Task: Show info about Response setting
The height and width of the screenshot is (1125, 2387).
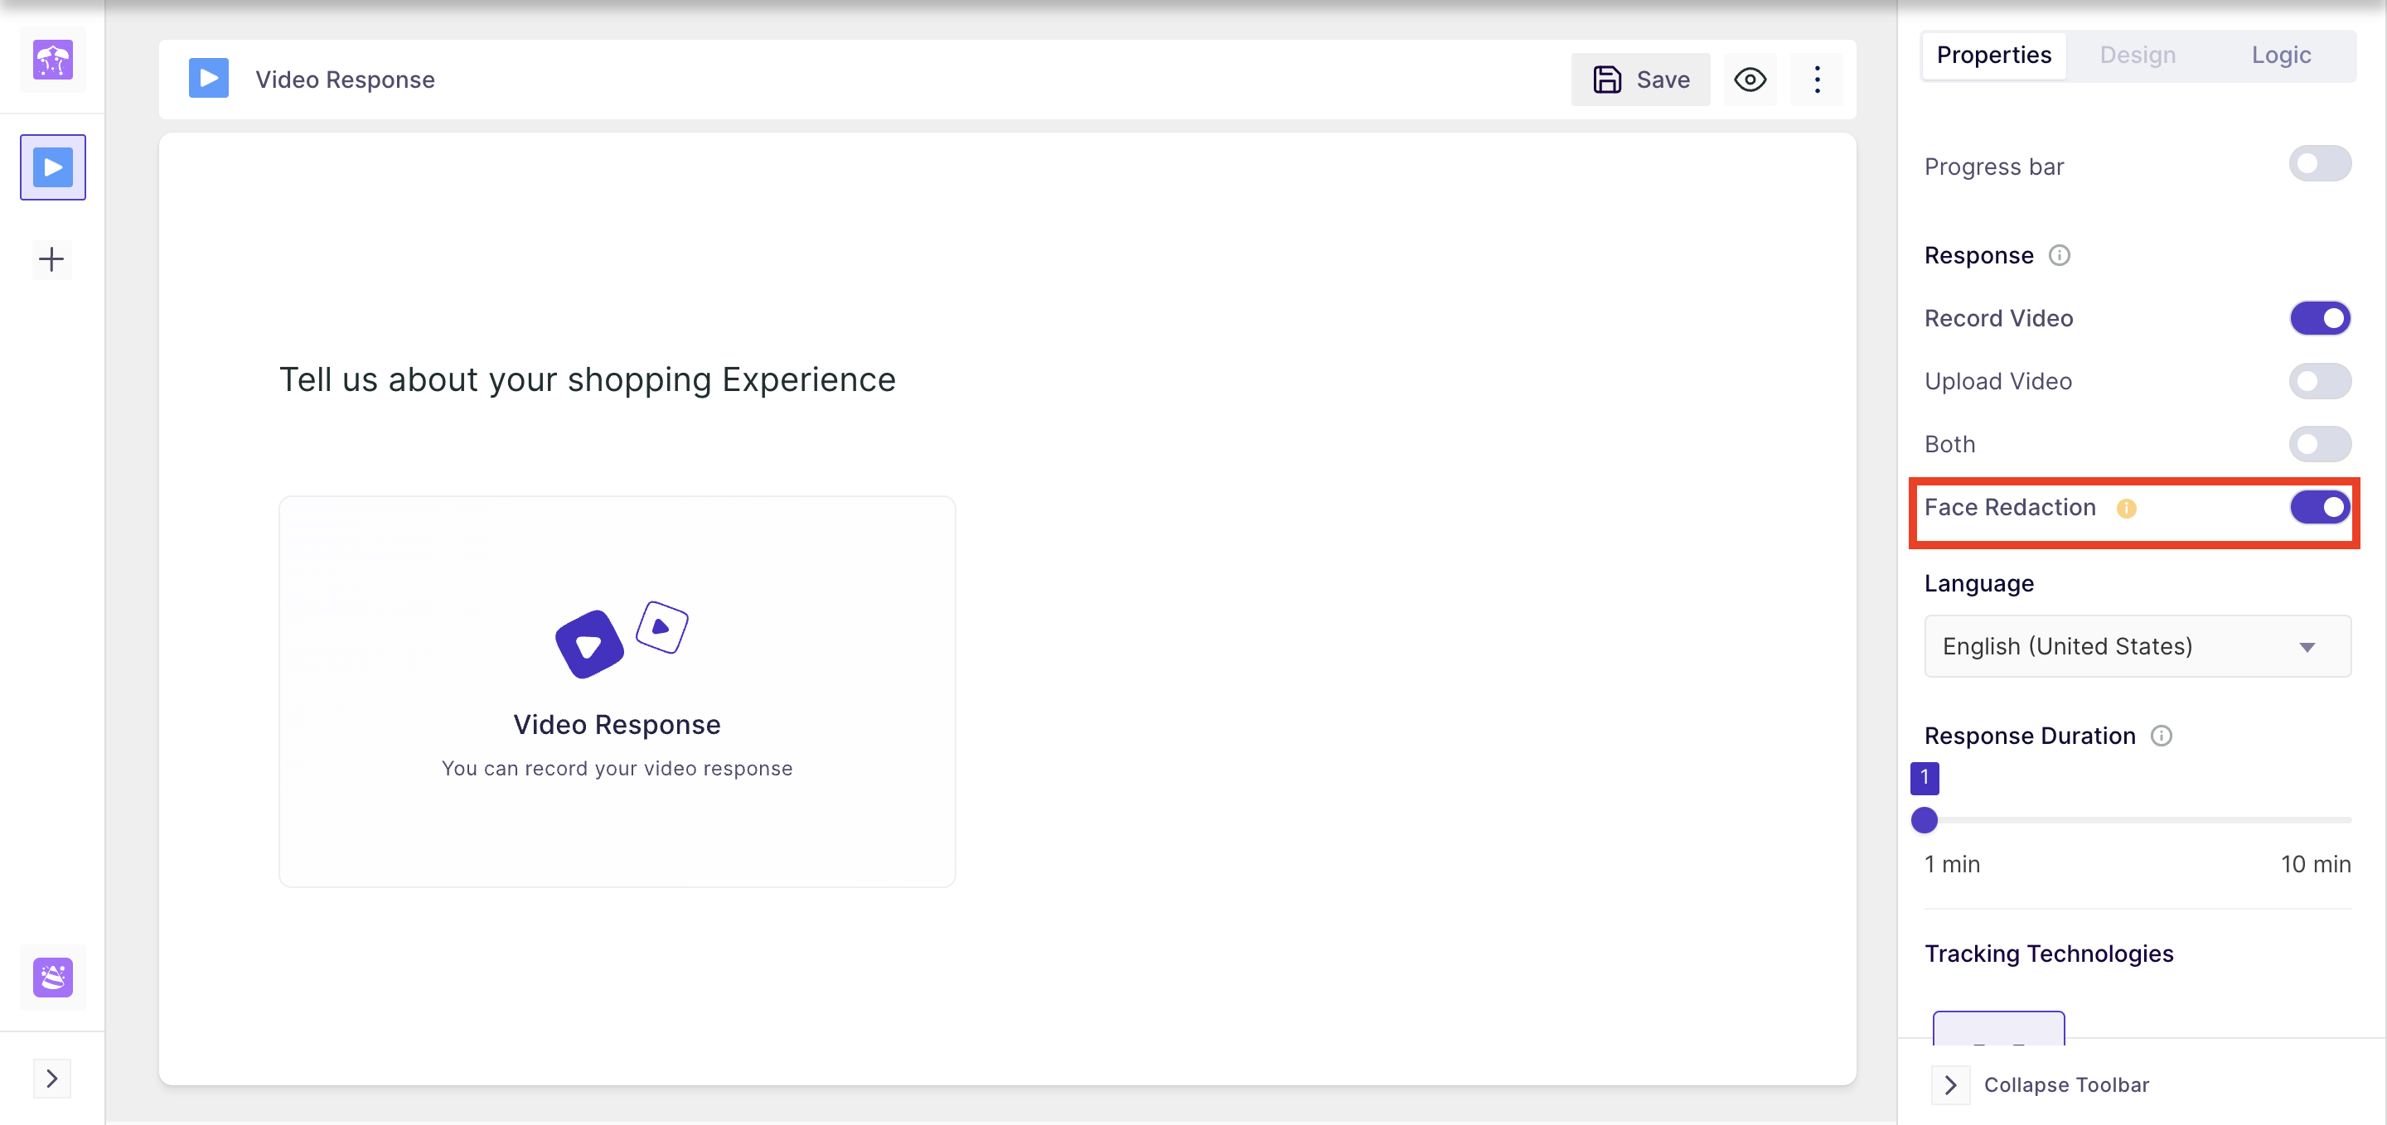Action: 2059,255
